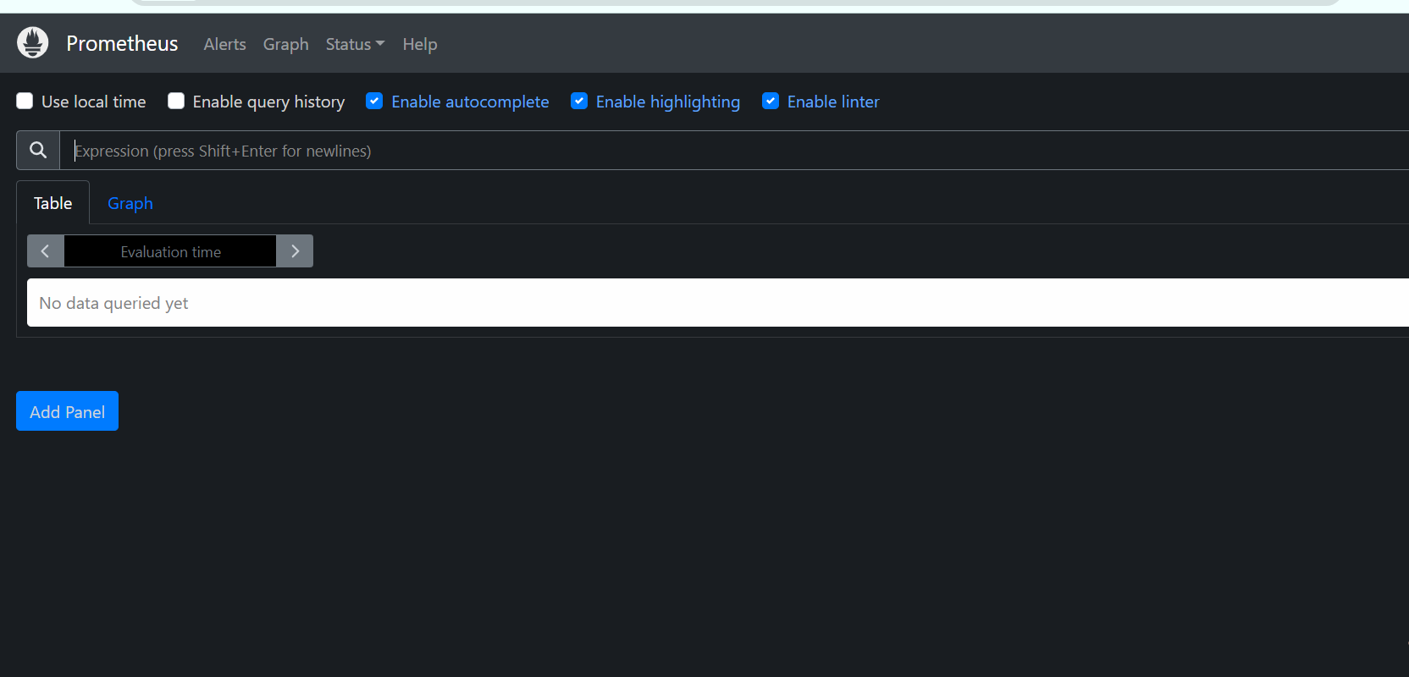This screenshot has width=1409, height=677.
Task: Enable the Use local time checkbox
Action: 25,102
